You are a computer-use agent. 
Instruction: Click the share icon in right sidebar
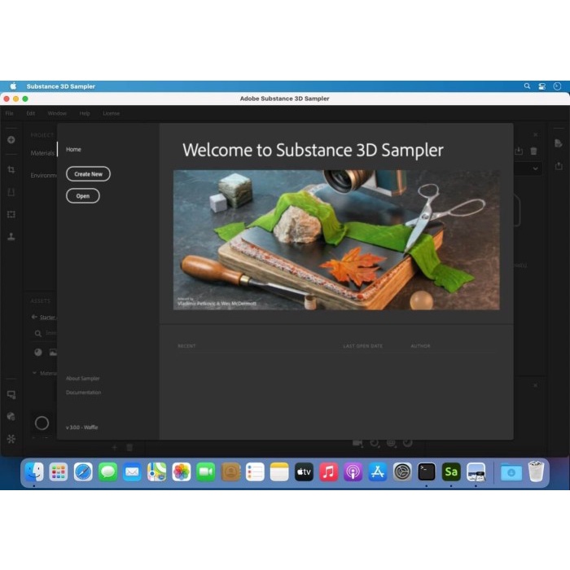(559, 166)
